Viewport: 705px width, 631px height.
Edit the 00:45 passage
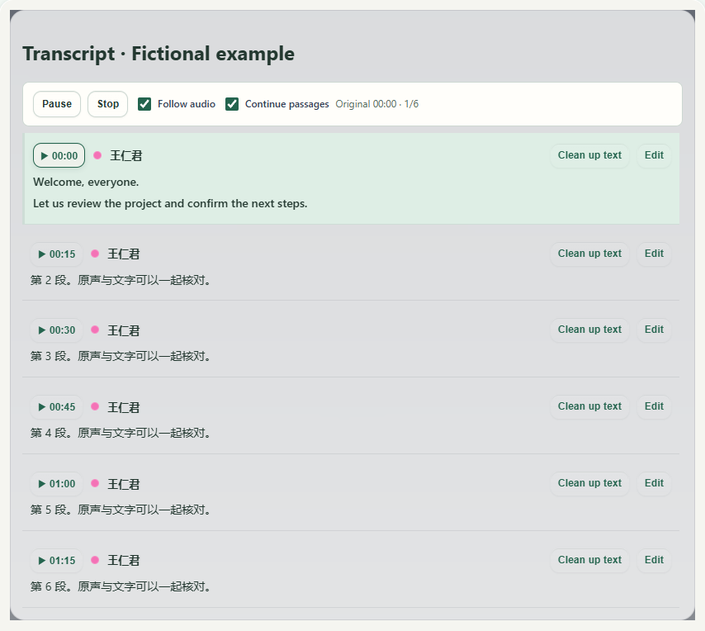[x=654, y=407]
